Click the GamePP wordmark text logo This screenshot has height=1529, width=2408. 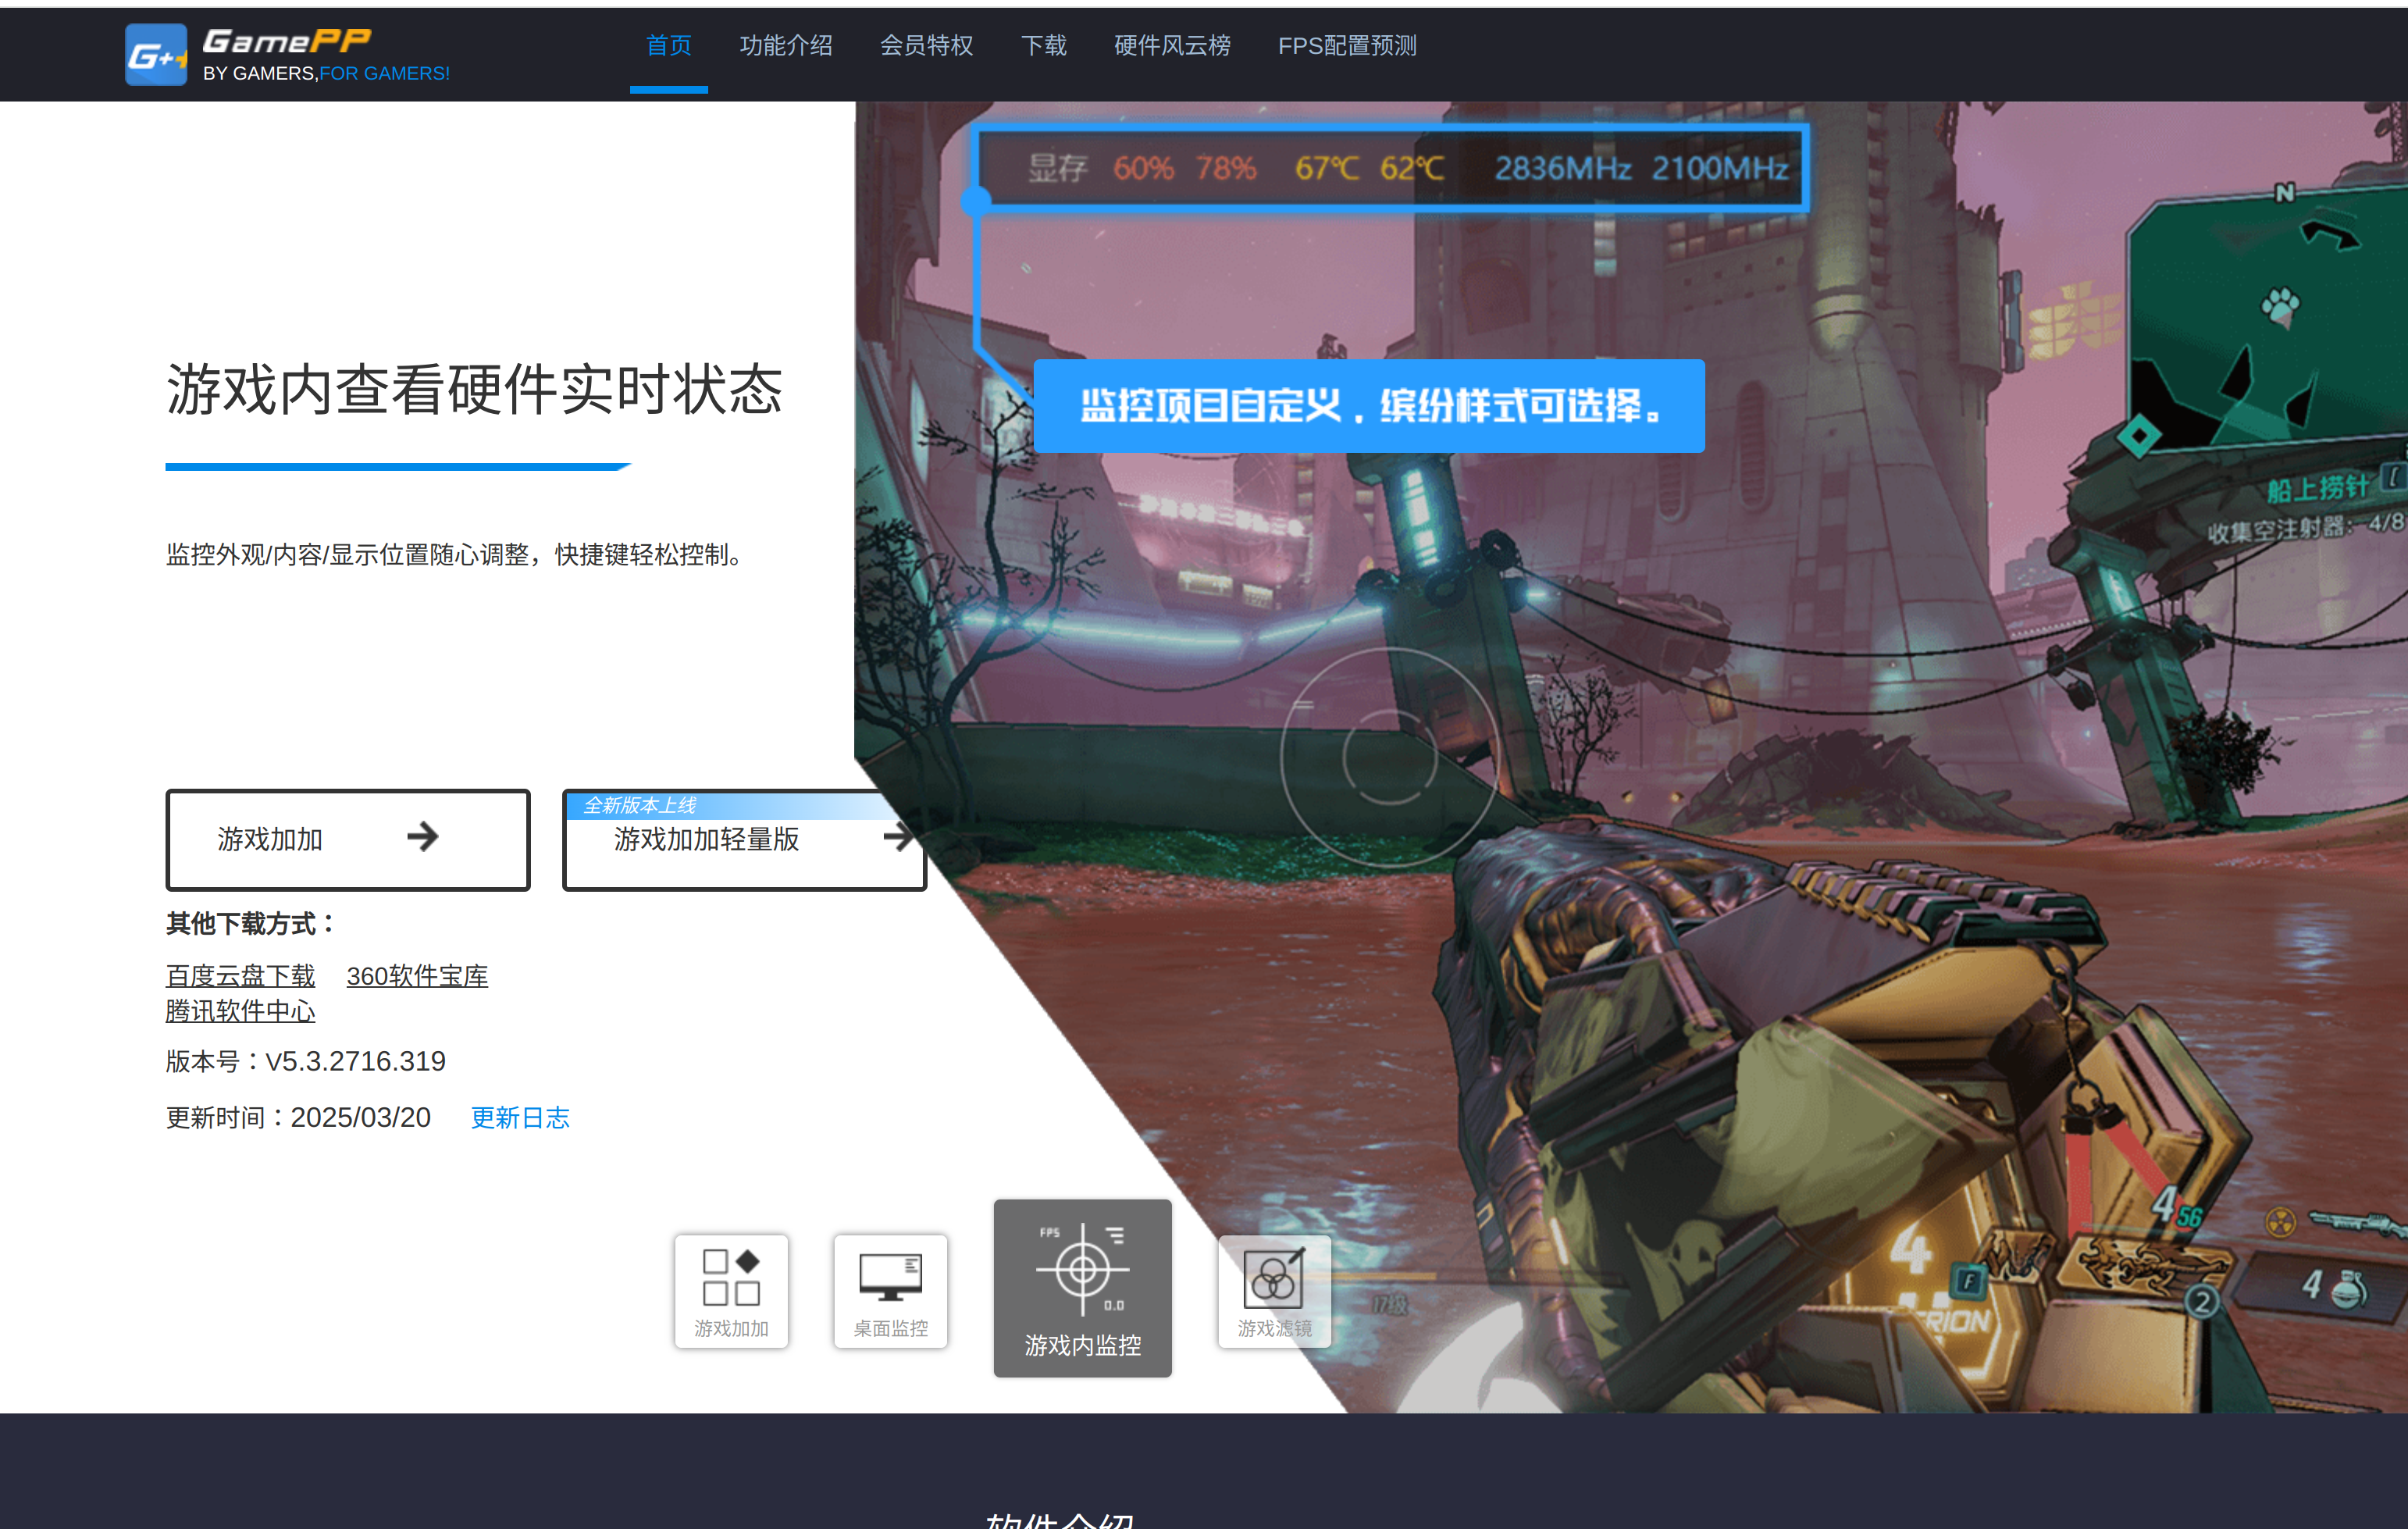click(x=287, y=41)
